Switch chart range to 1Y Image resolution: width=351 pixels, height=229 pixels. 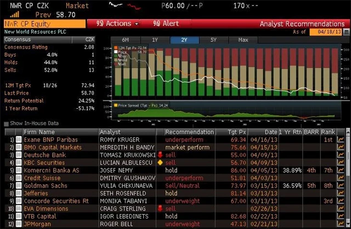click(155, 40)
